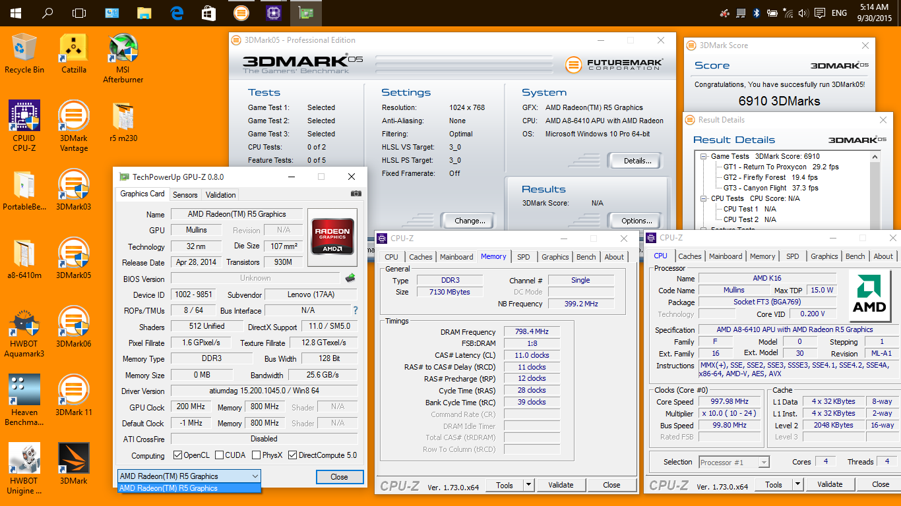Toggle the DirectCompute 5.0 checkbox
The width and height of the screenshot is (901, 506).
292,455
